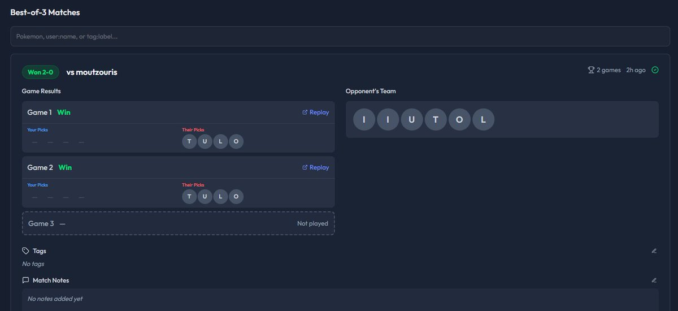Click the Best-of-3 Matches heading

[x=45, y=12]
